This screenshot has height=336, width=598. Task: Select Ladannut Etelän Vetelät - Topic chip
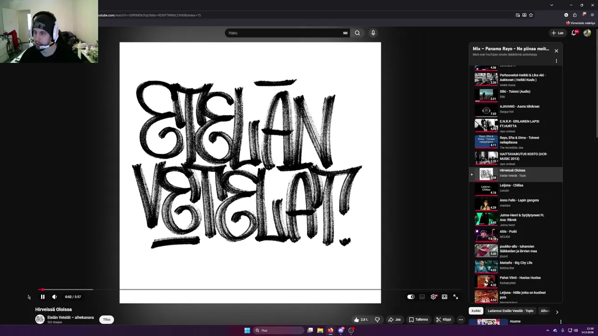point(511,311)
